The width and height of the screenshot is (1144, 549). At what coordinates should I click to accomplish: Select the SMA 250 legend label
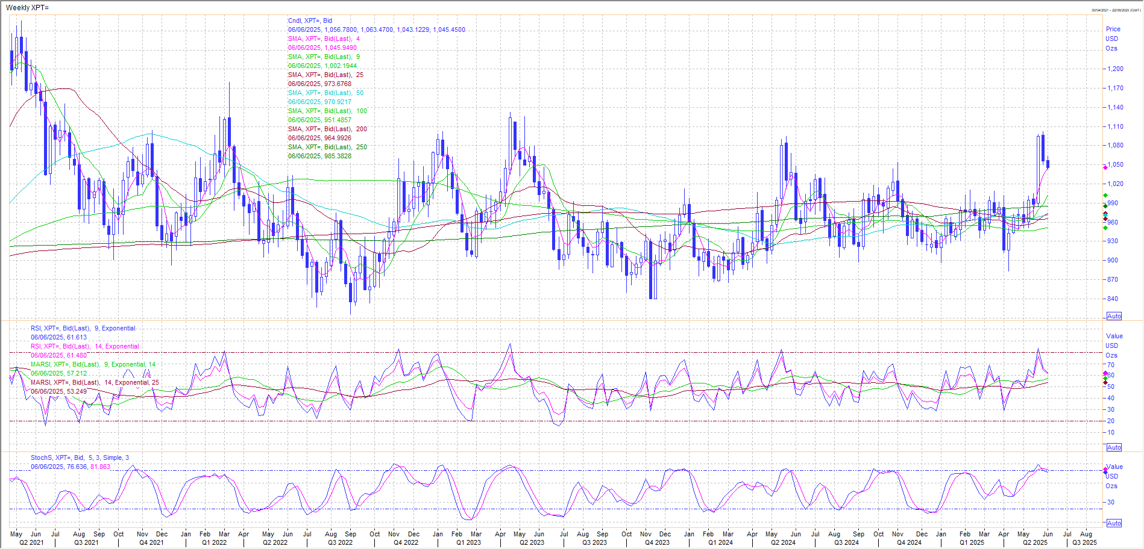tap(327, 147)
